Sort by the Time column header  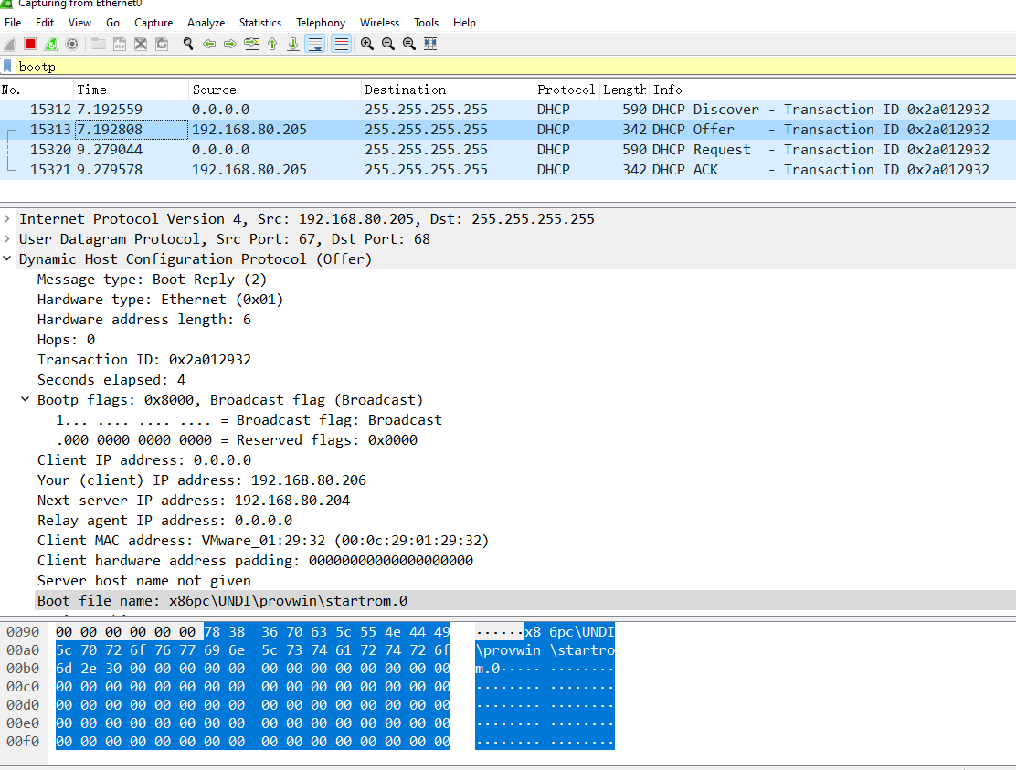tap(91, 90)
